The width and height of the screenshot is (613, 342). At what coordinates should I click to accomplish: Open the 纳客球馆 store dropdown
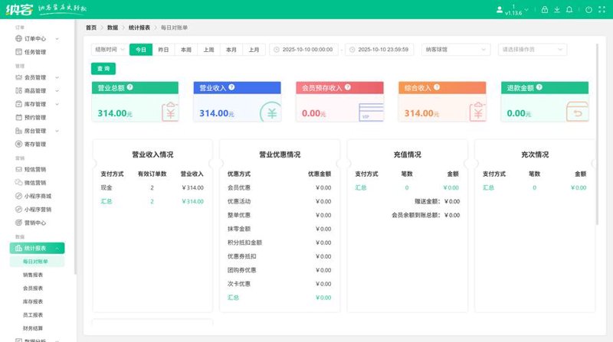click(x=455, y=50)
